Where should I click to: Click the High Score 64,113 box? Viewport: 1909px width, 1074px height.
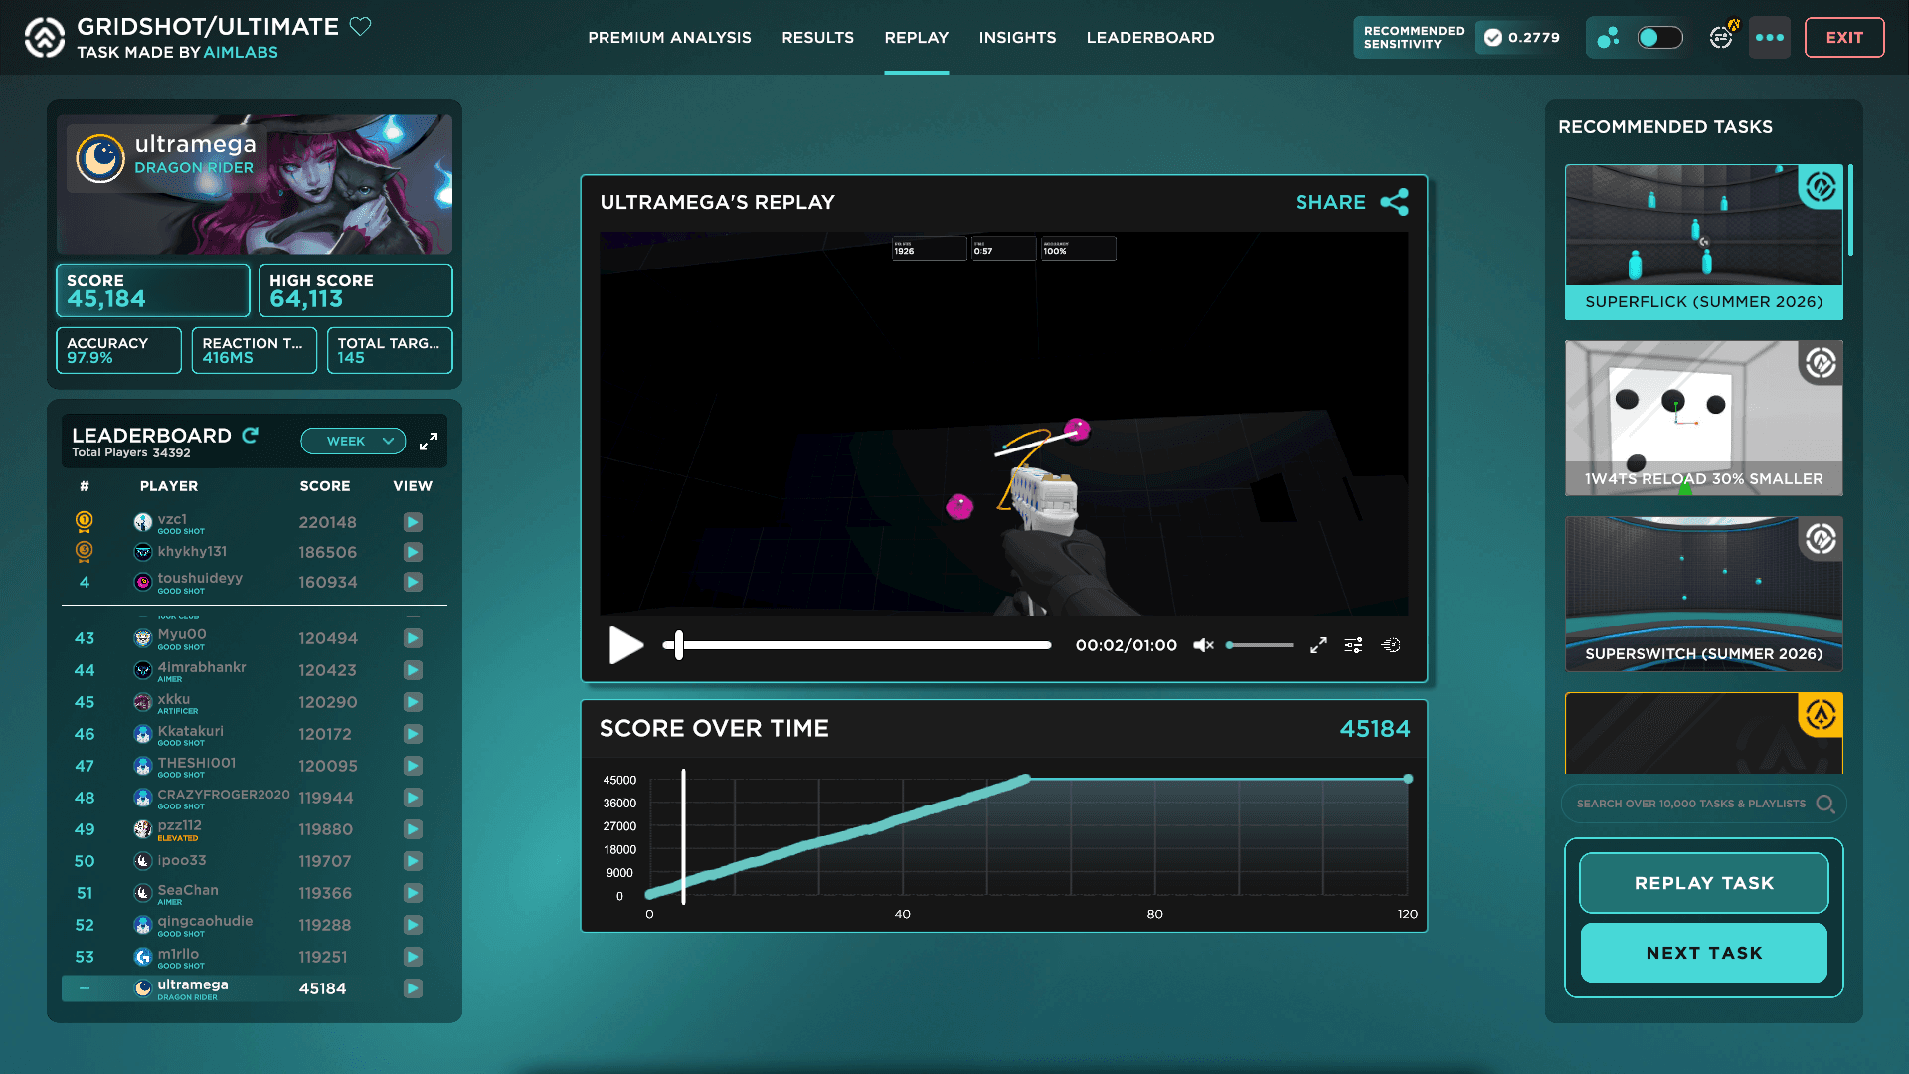(355, 289)
